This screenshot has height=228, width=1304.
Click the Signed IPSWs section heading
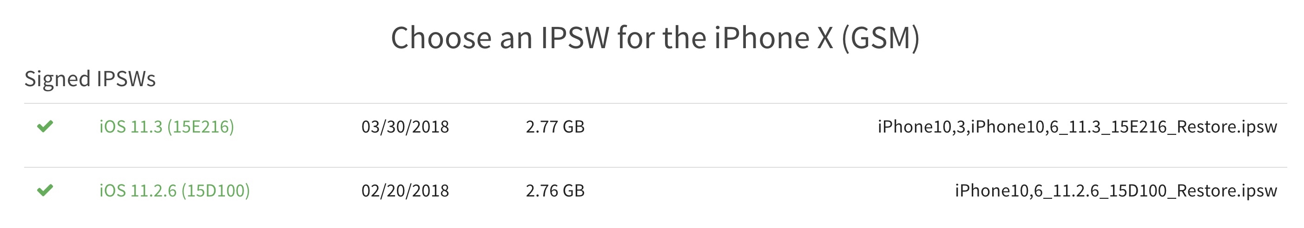click(x=90, y=79)
